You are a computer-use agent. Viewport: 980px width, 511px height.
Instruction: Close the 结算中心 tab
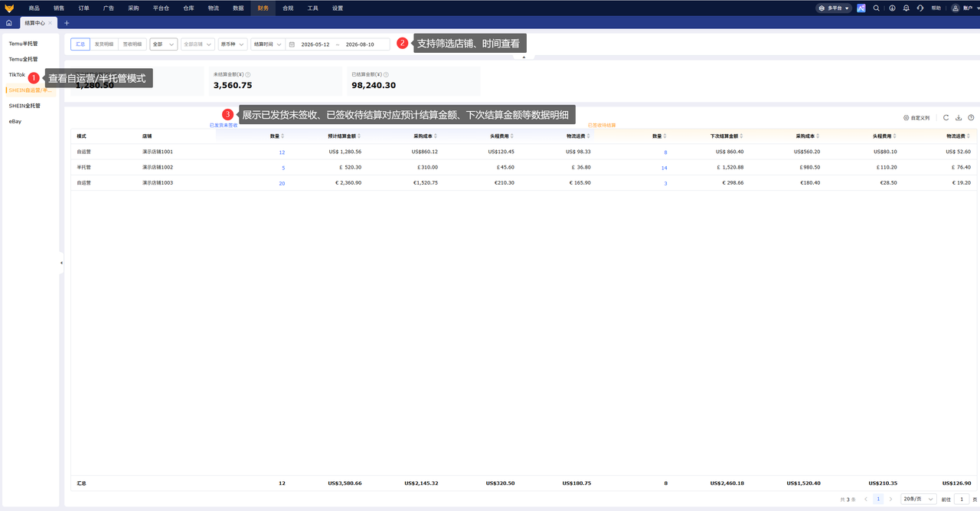pyautogui.click(x=51, y=23)
